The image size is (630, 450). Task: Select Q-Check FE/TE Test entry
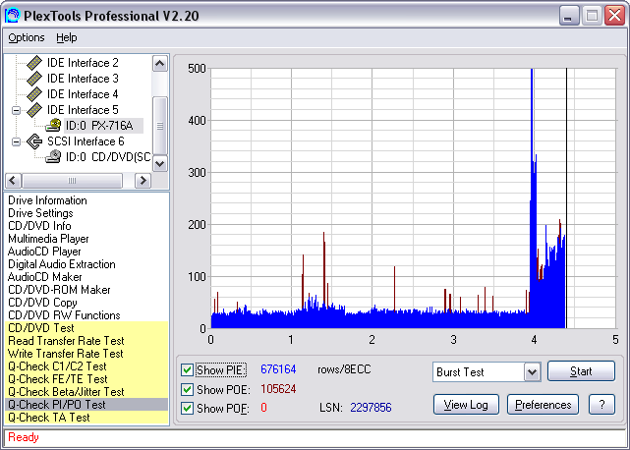[86, 379]
